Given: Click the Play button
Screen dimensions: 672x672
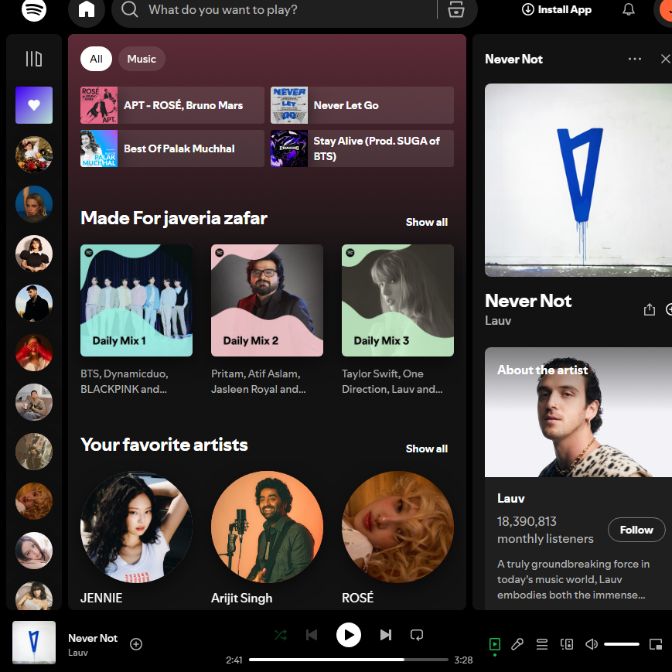Looking at the screenshot, I should click(349, 635).
